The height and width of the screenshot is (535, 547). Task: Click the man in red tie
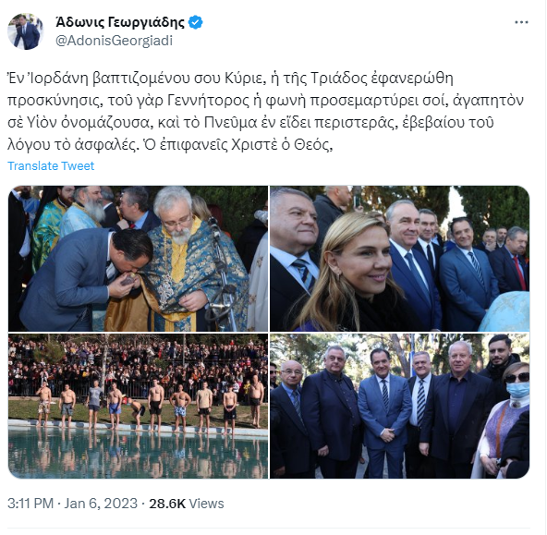[x=511, y=260]
